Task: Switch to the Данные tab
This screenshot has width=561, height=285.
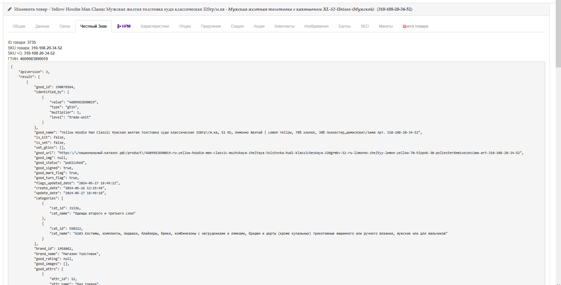Action: 42,26
